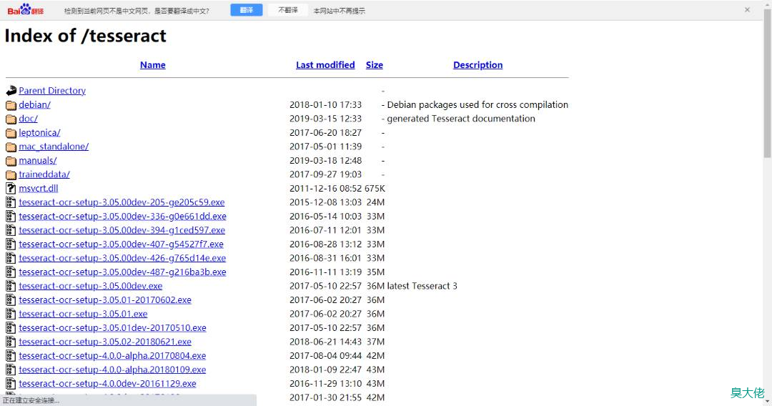Click folder icon next to leptonica/
The width and height of the screenshot is (772, 406).
11,133
